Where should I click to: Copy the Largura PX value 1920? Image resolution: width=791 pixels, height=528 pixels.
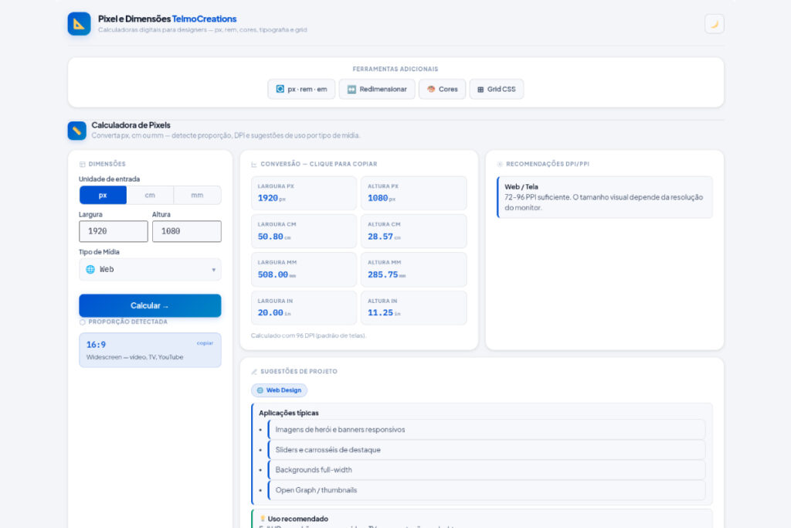(x=304, y=193)
